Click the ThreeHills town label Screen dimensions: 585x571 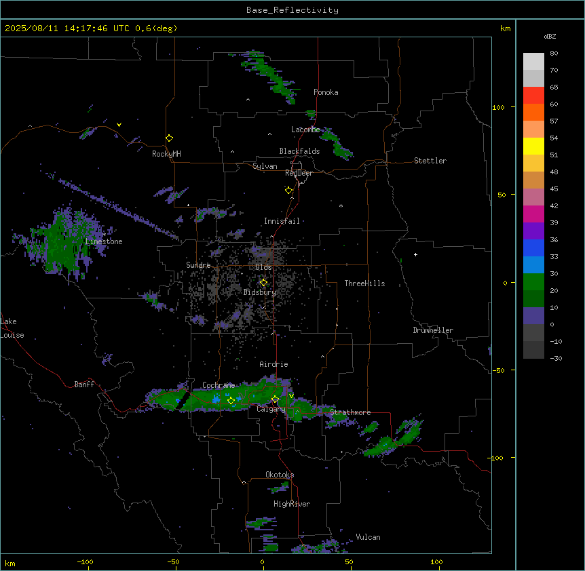coord(364,283)
